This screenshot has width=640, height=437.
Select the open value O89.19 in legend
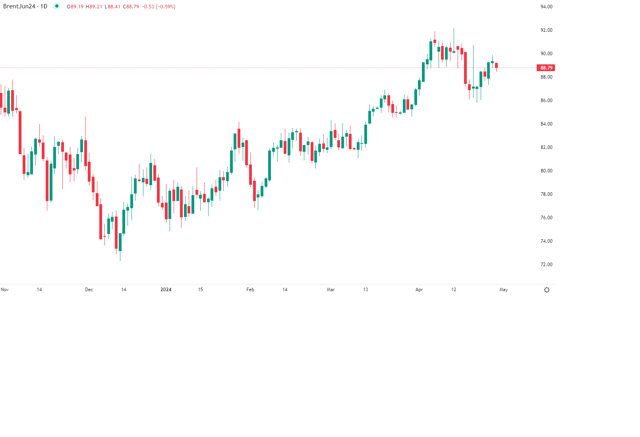click(x=75, y=7)
